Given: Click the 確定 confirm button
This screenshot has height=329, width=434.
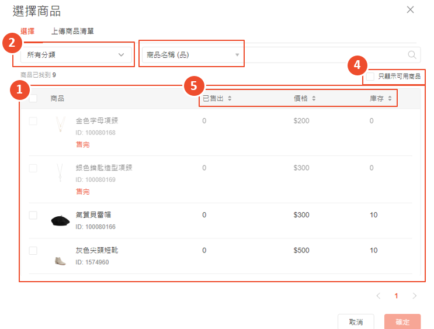Looking at the screenshot, I should point(402,322).
